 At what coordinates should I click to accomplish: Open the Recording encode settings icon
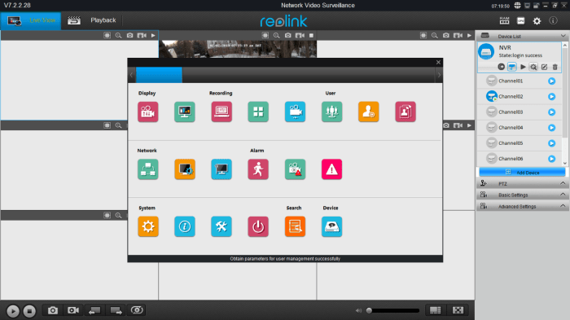[x=221, y=112]
